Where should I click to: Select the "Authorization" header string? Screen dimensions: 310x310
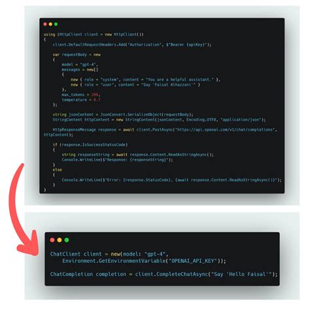pyautogui.click(x=144, y=44)
